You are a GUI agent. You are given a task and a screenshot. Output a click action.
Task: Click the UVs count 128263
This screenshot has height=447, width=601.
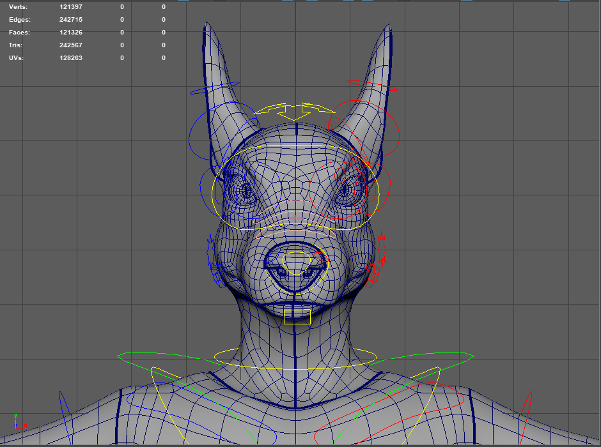tap(71, 58)
